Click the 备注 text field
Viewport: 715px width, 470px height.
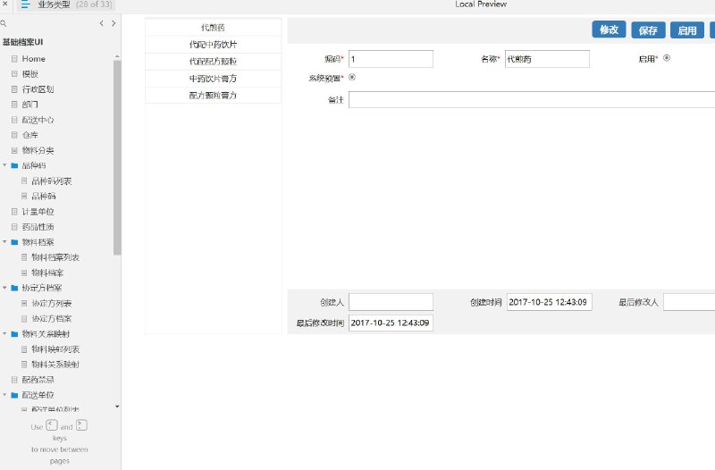(532, 100)
